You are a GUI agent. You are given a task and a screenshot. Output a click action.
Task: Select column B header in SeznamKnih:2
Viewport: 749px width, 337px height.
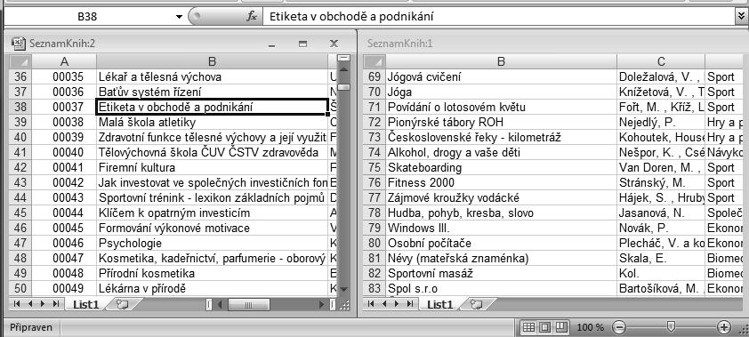(212, 61)
